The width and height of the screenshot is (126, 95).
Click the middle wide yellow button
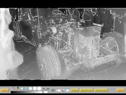(86, 90)
